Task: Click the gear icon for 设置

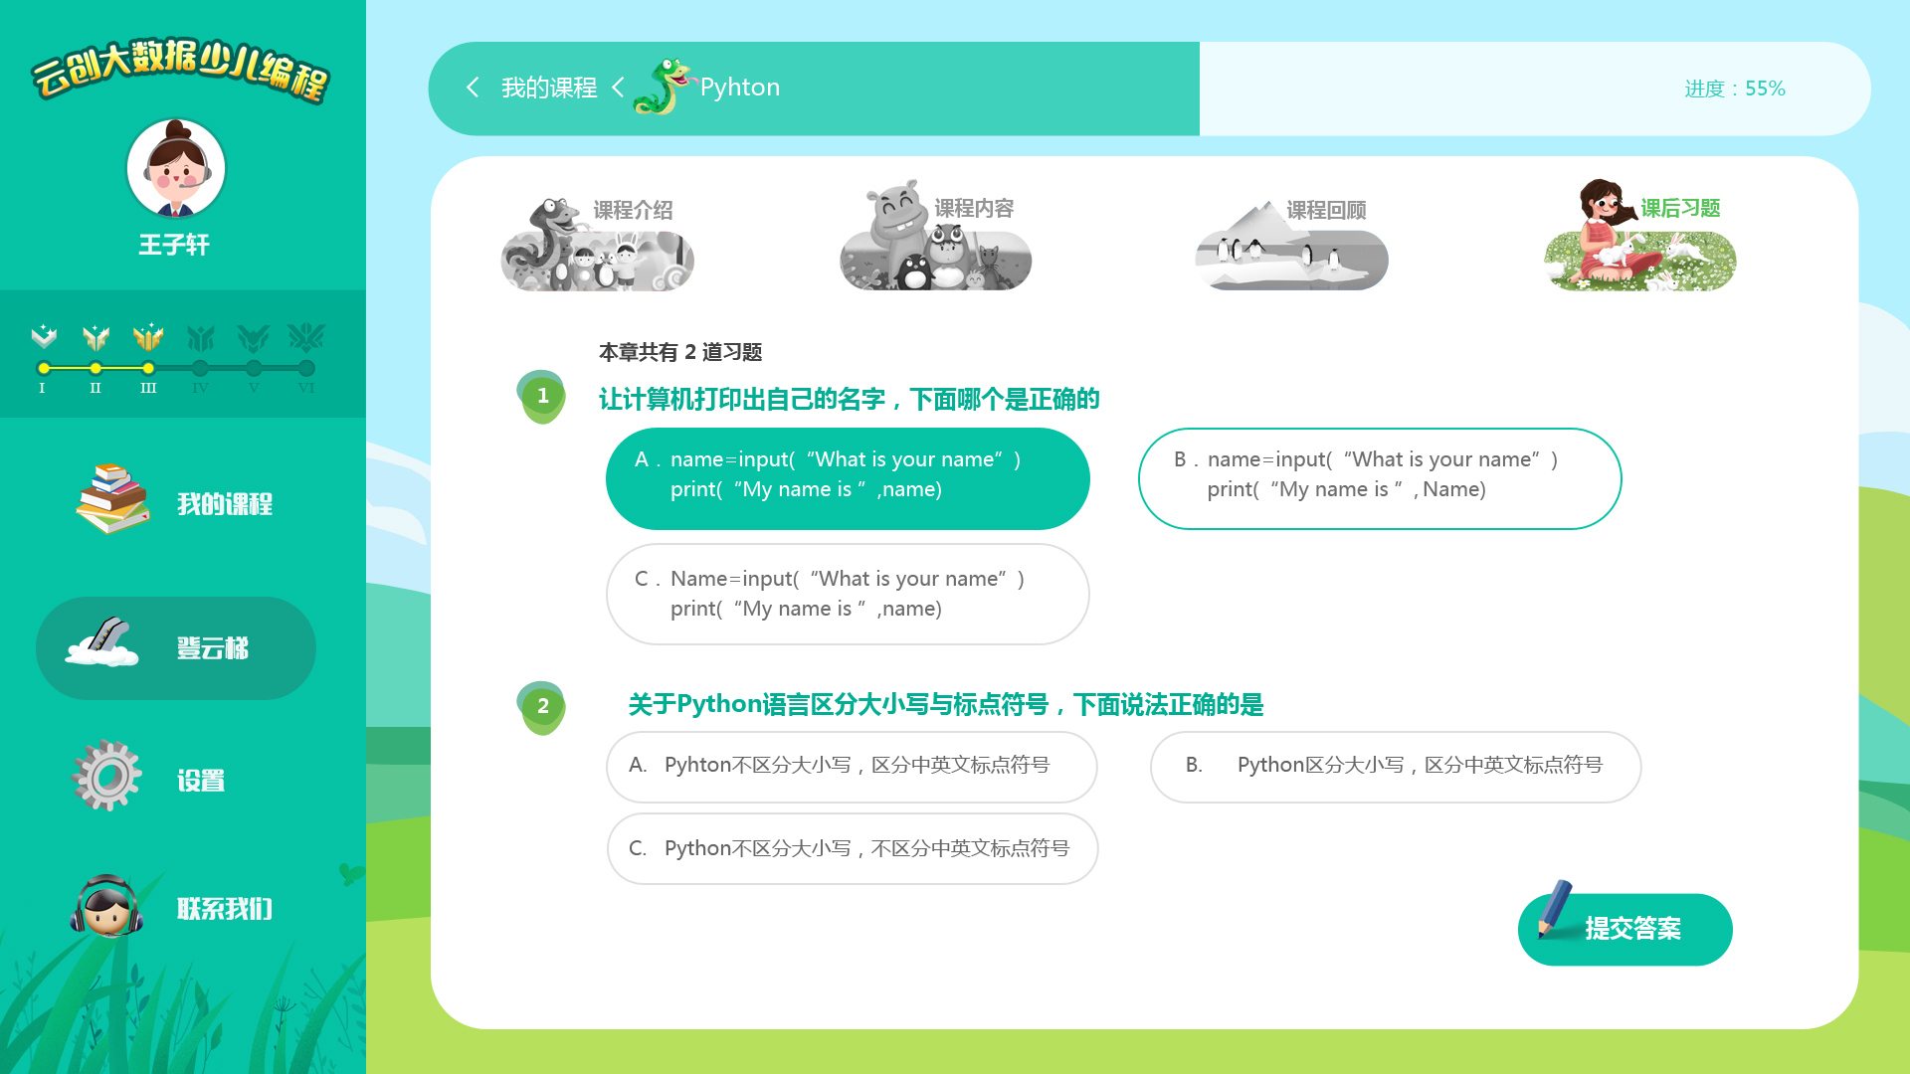Action: point(106,776)
